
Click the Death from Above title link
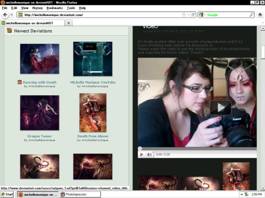pos(93,136)
